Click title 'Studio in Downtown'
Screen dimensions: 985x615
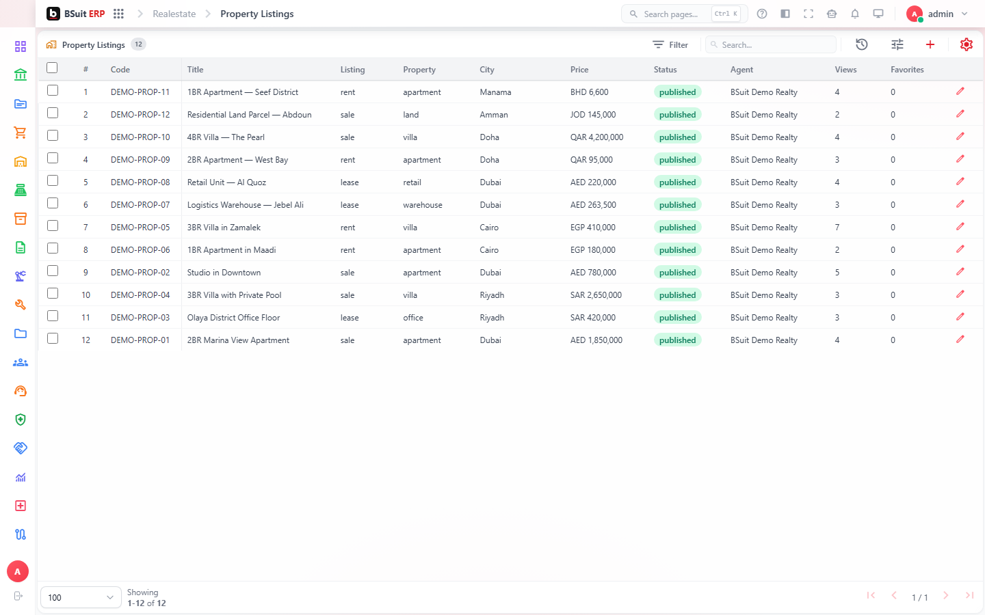coord(224,273)
